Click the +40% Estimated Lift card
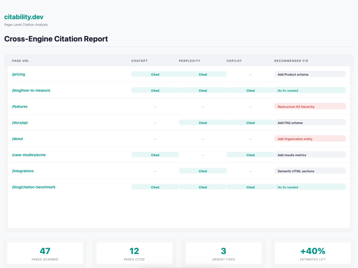 point(313,253)
